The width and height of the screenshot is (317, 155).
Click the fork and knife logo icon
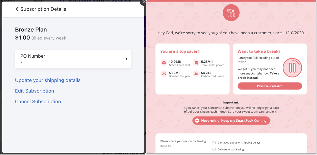click(231, 13)
